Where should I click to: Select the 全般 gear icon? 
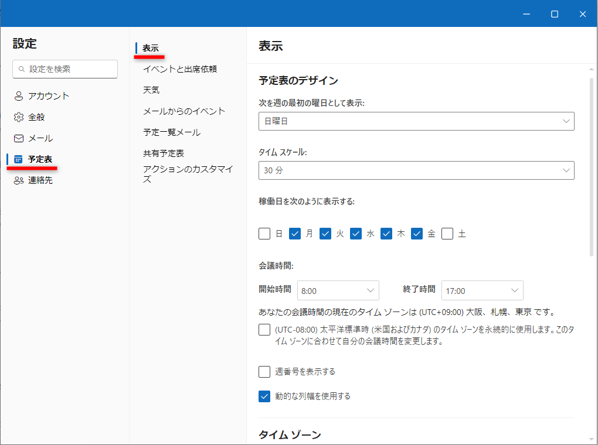[18, 117]
